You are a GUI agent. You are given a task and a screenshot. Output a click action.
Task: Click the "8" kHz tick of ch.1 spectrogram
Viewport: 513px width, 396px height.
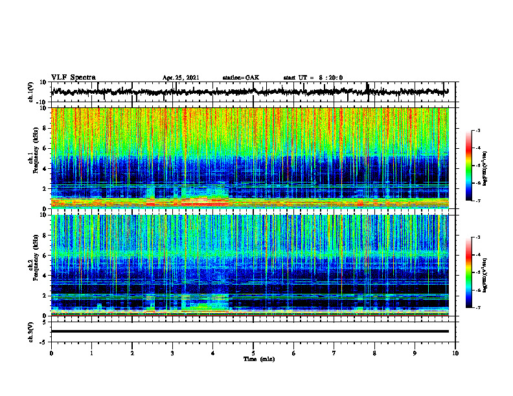[45, 128]
